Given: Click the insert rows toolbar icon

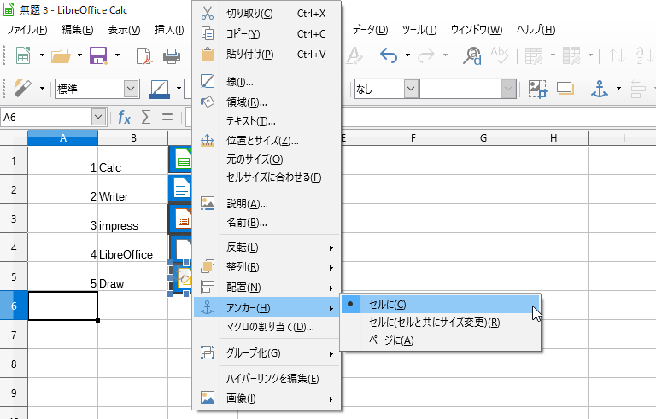Looking at the screenshot, I should [x=534, y=55].
